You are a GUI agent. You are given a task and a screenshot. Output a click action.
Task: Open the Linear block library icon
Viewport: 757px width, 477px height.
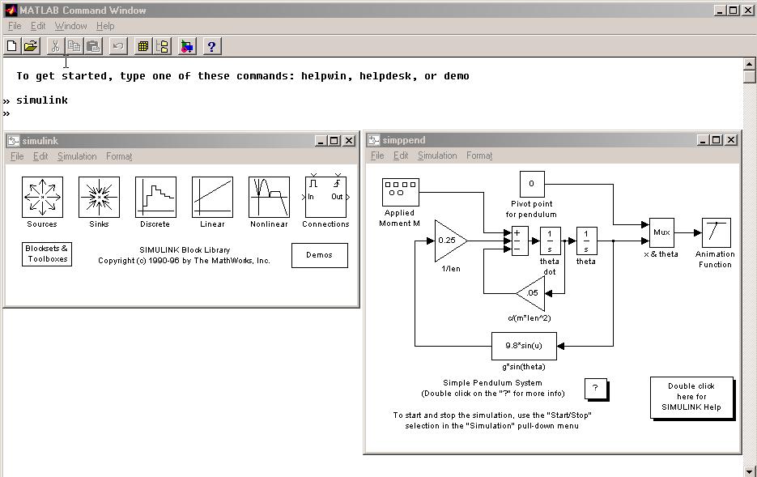point(212,197)
